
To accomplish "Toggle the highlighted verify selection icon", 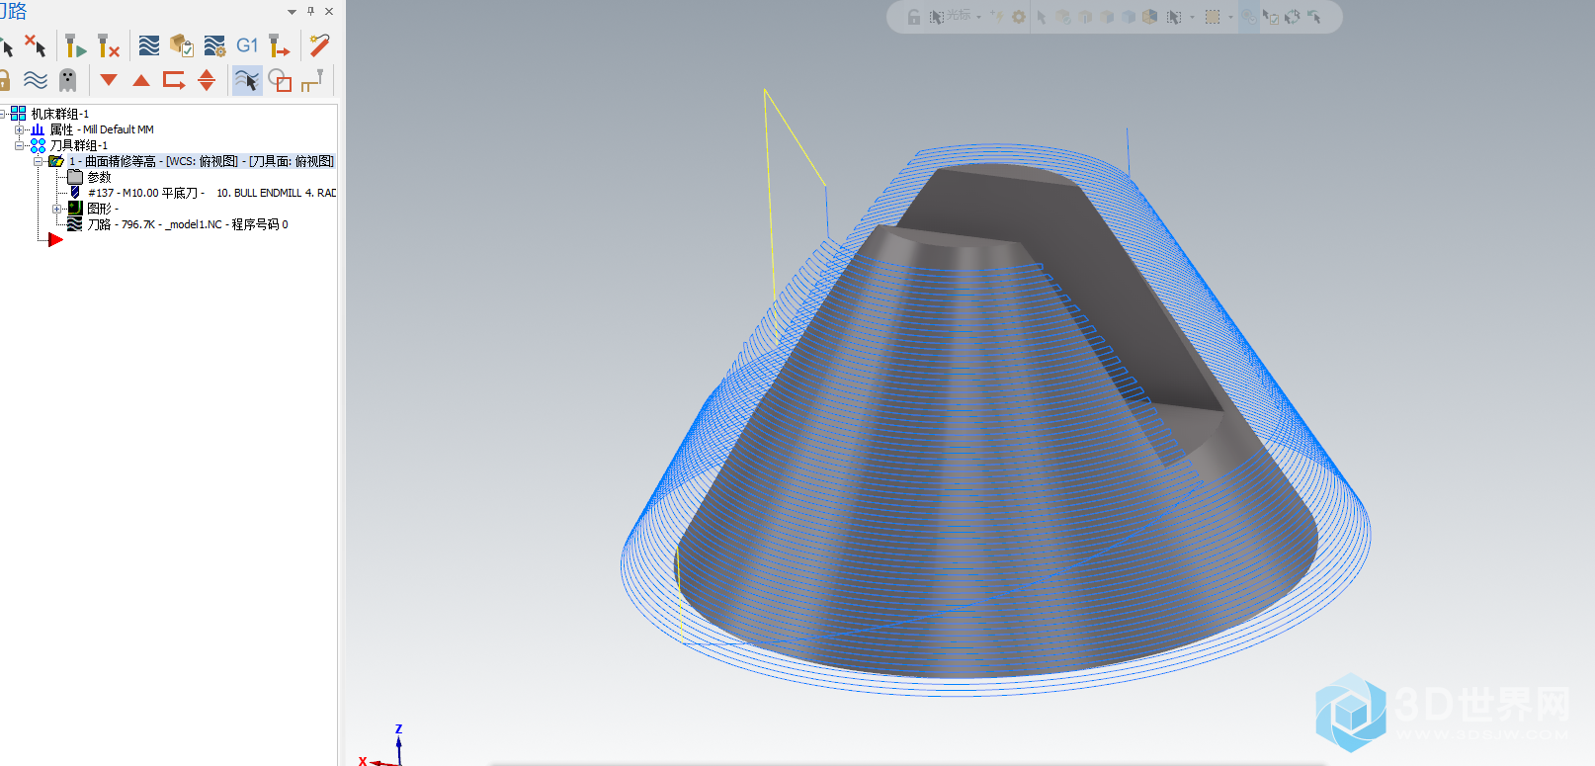I will 1249,17.
